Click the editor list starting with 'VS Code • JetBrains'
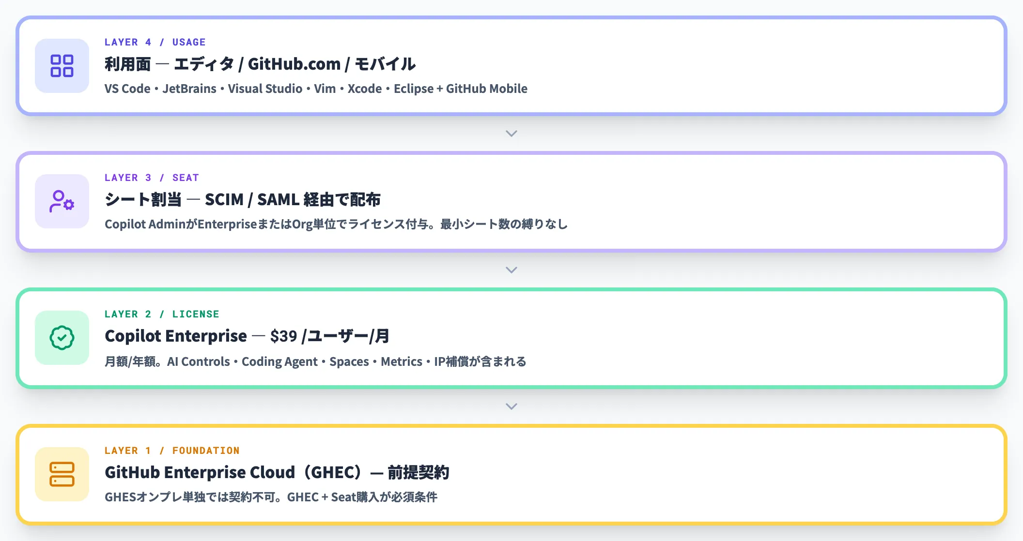Screen dimensions: 1023x541 pos(316,89)
